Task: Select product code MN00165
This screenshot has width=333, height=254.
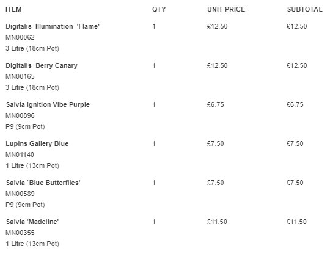Action: point(20,76)
